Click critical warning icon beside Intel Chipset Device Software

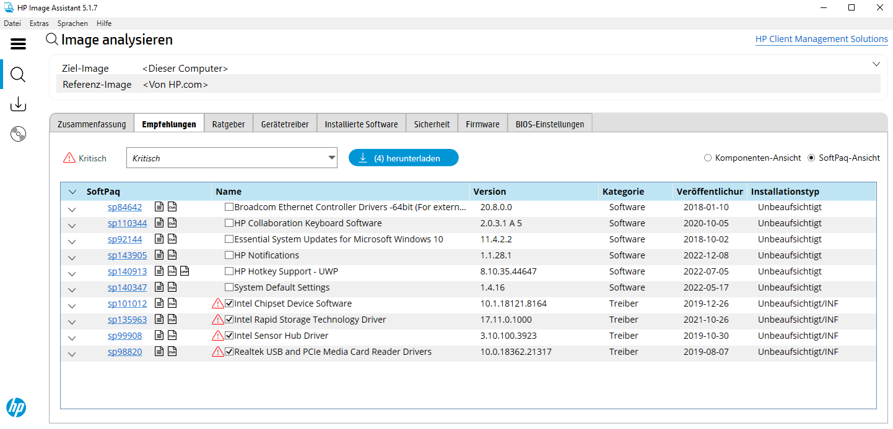click(218, 304)
